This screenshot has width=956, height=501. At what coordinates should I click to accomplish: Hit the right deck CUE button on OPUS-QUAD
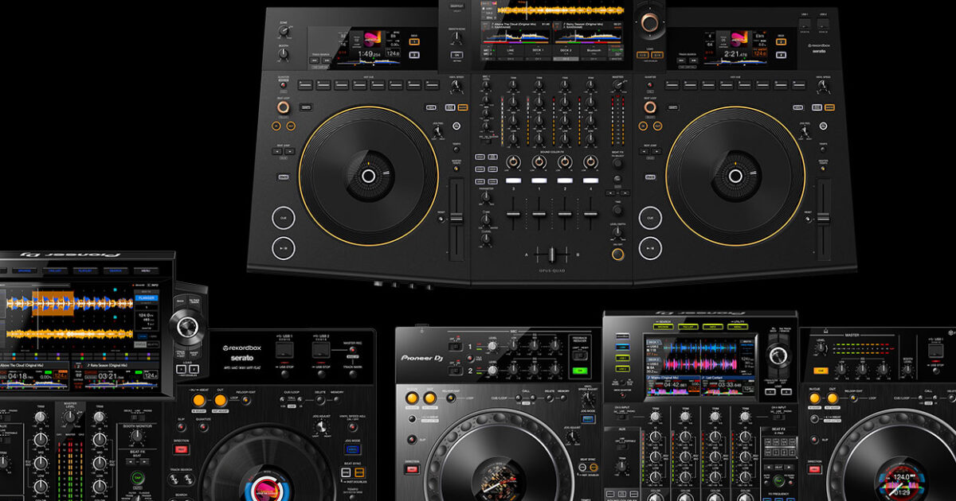click(650, 217)
